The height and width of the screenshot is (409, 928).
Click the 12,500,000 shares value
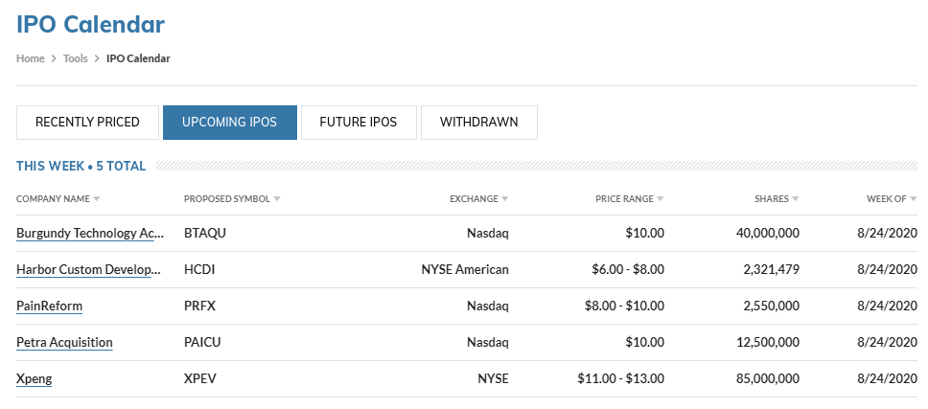click(x=768, y=343)
